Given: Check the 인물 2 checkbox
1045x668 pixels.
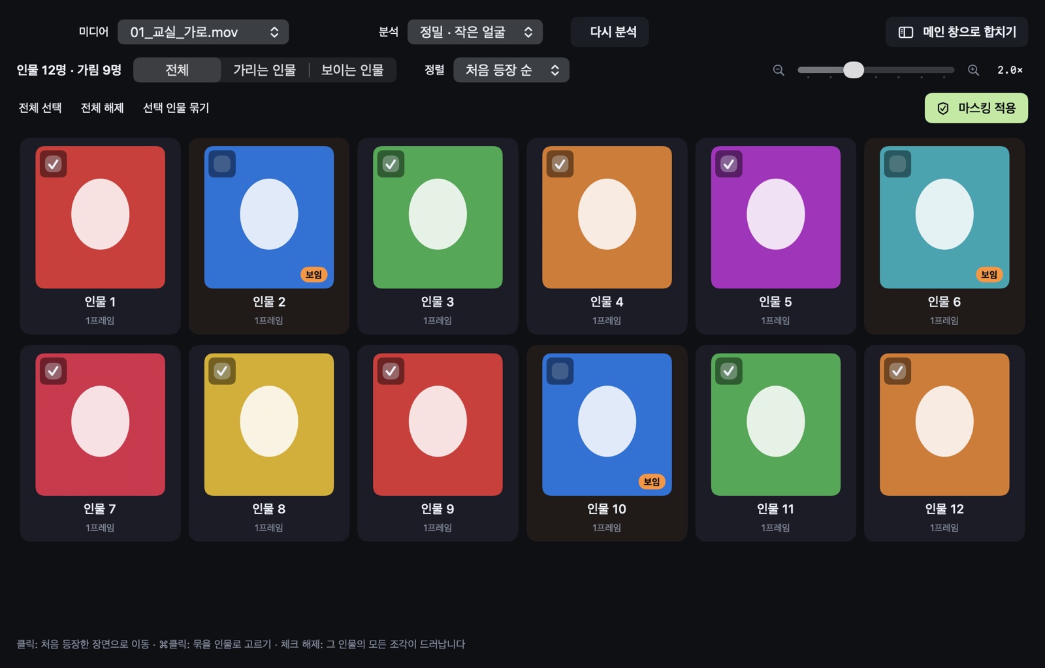Looking at the screenshot, I should pos(222,164).
